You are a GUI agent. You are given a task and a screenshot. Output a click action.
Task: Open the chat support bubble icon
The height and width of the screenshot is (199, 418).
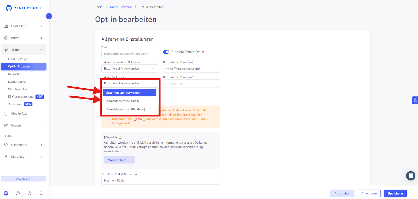pyautogui.click(x=410, y=176)
